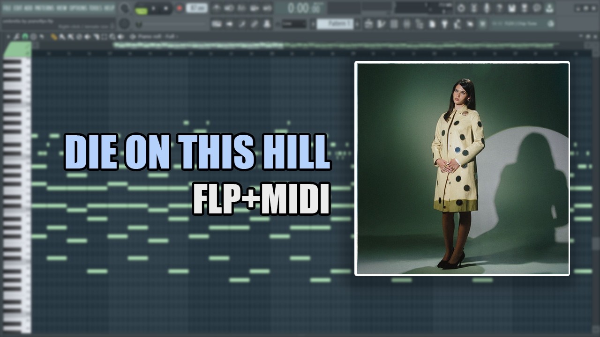600x337 pixels.
Task: Click the Stop transport button
Action: tap(166, 8)
